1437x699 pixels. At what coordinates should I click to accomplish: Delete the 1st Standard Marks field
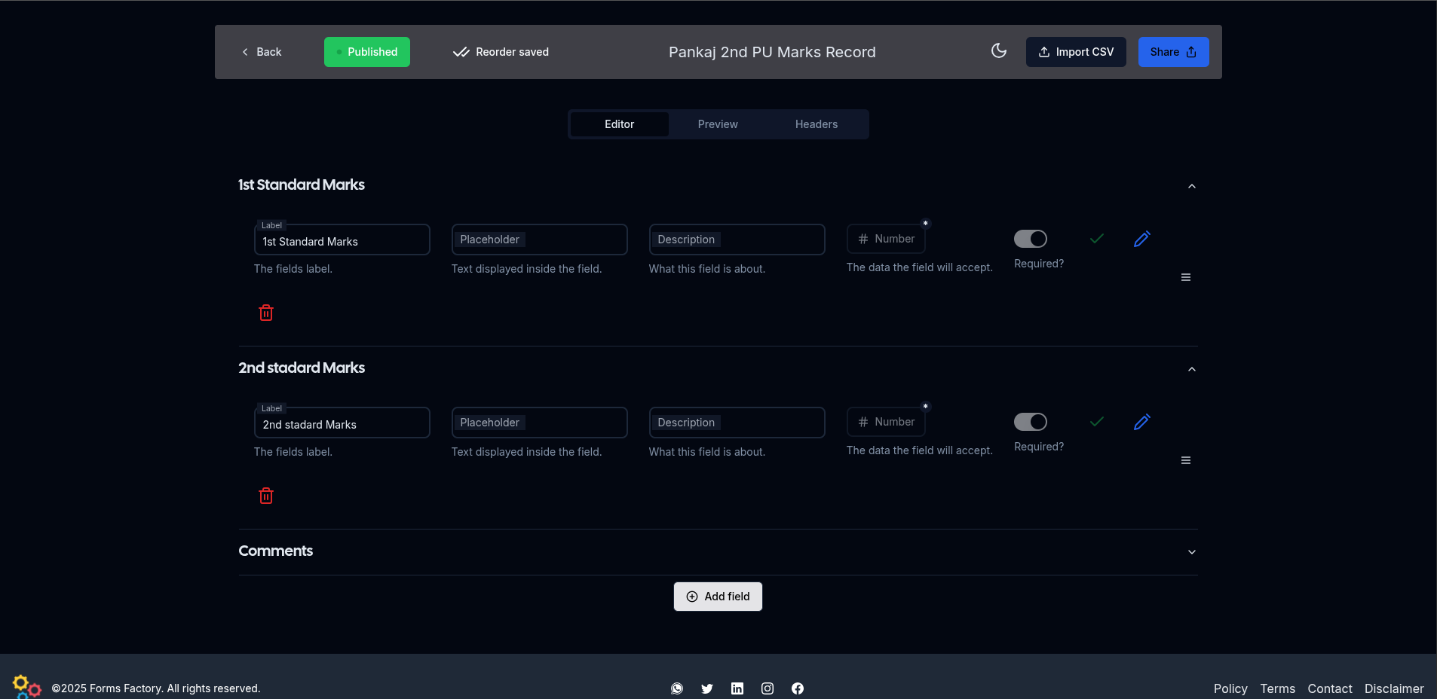(x=266, y=313)
